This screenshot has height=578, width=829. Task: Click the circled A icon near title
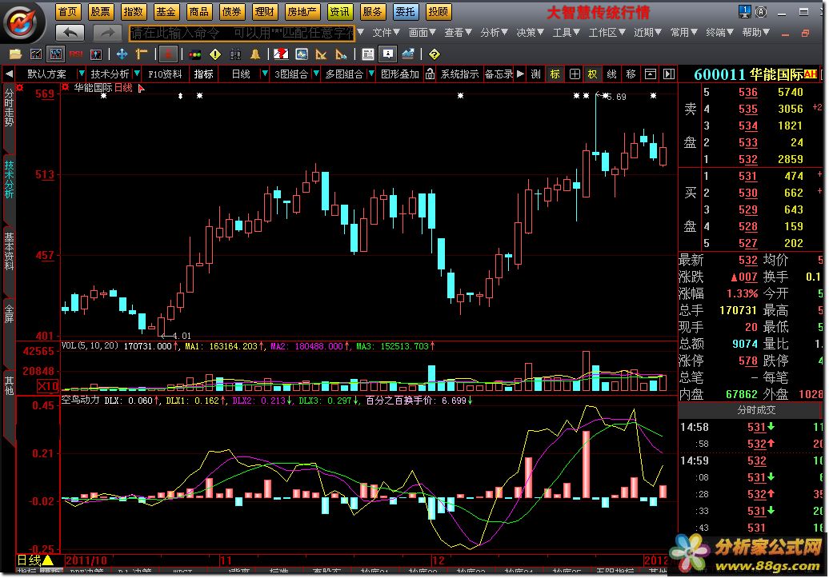point(761,11)
